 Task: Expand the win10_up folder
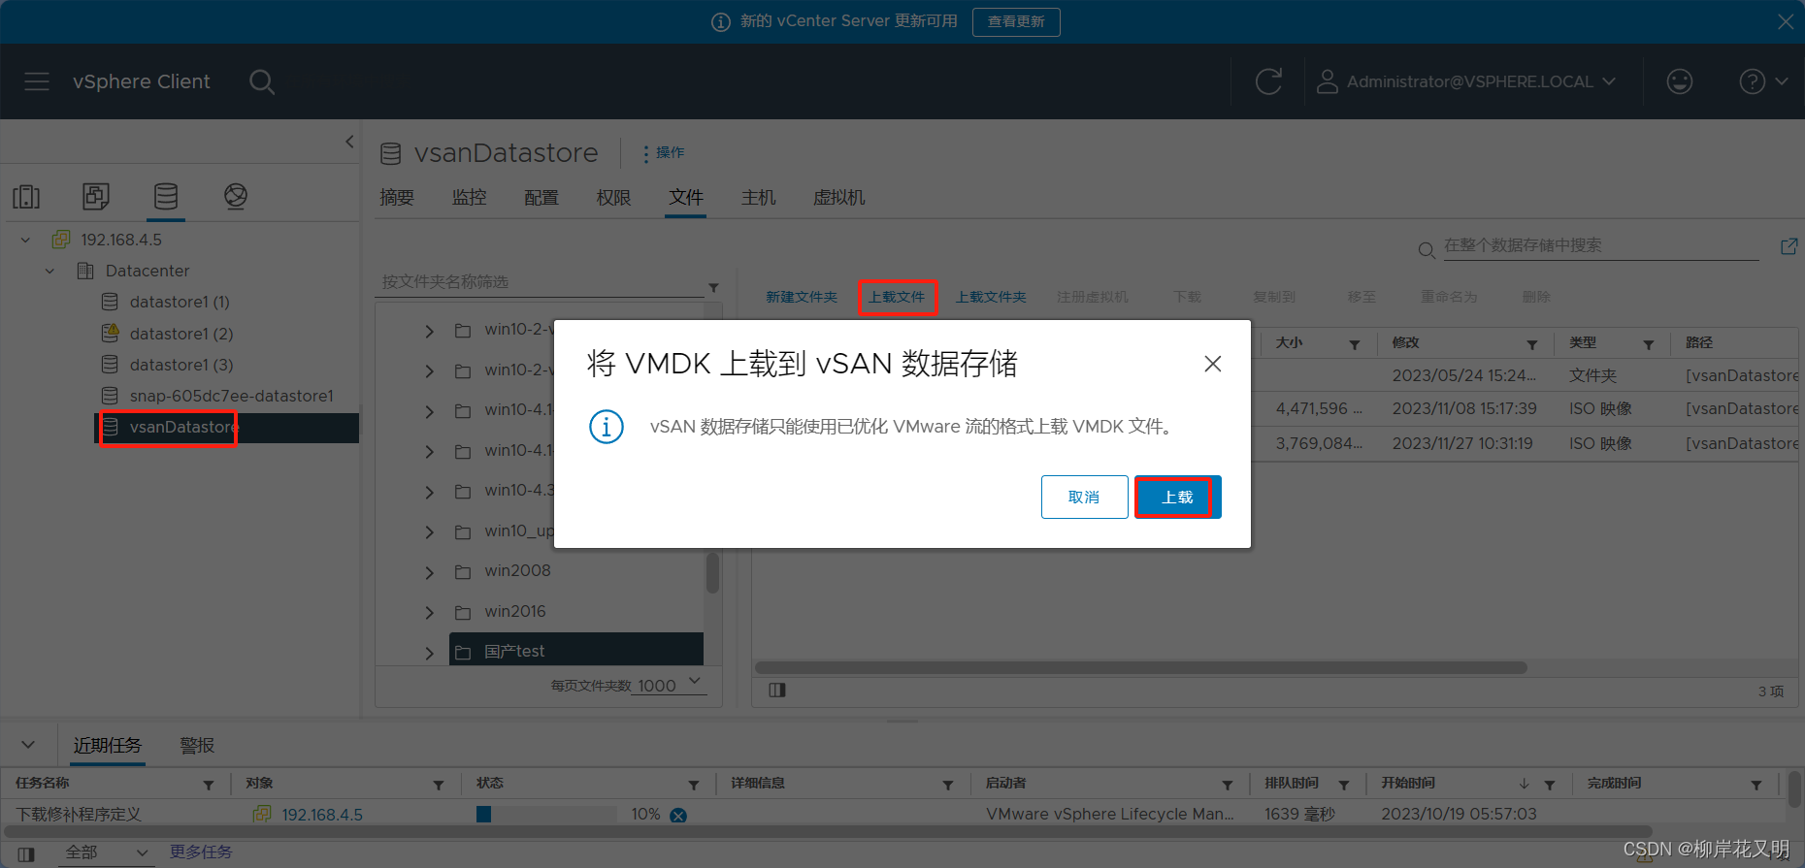tap(430, 531)
